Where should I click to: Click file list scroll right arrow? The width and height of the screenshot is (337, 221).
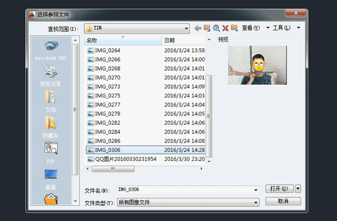202,169
